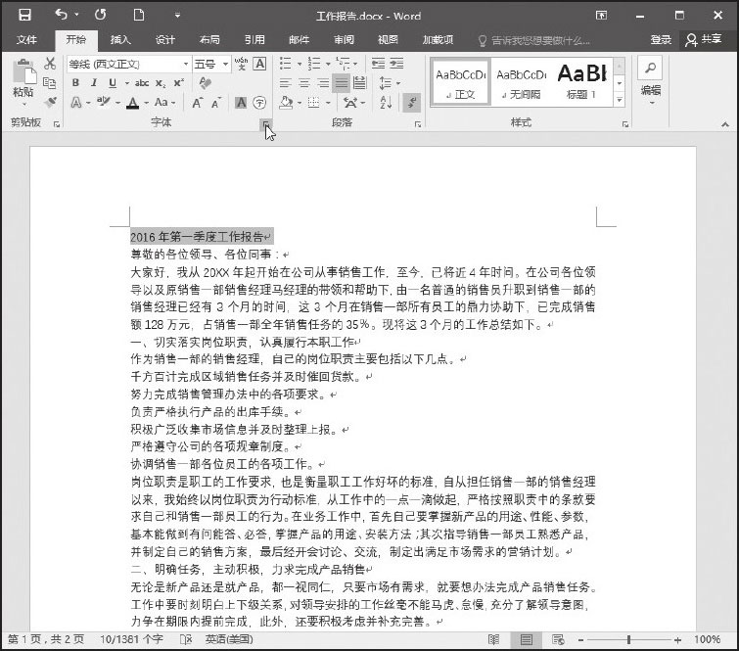Select the Format Painter brush

(50, 102)
